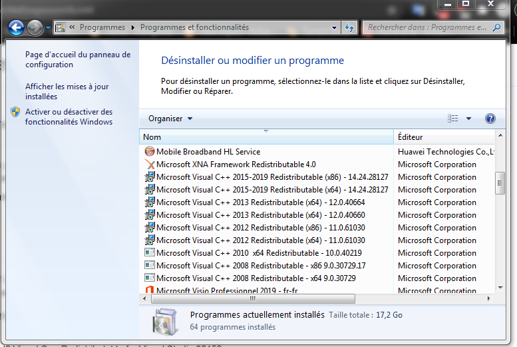Click the horizontal scrollbar thumb
Viewport: 517px width, 347px height.
(253, 299)
